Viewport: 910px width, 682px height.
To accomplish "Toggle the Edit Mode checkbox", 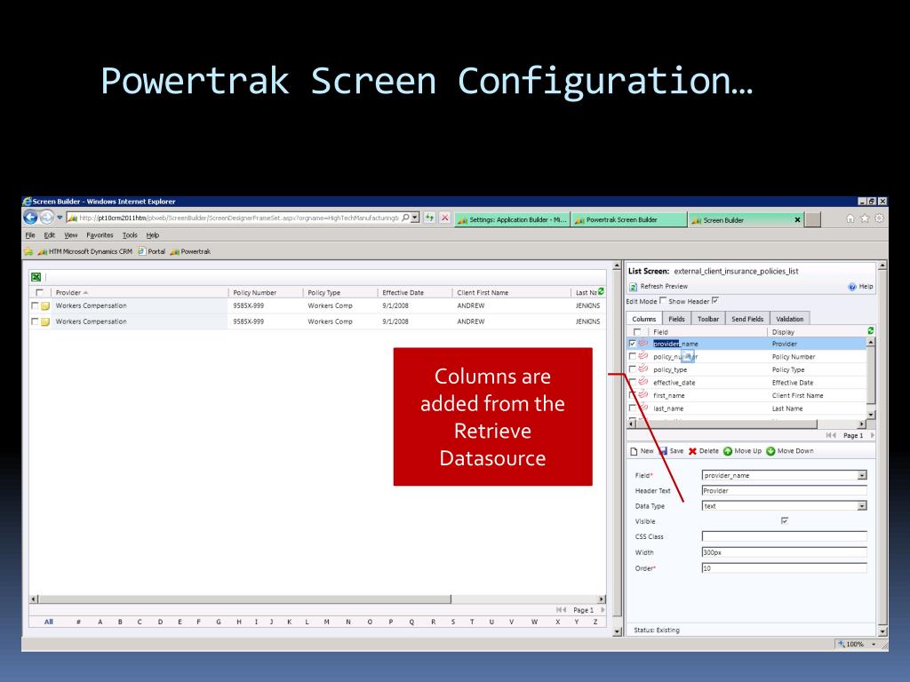I will pos(663,300).
